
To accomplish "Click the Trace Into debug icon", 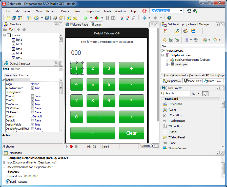I will (x=122, y=18).
